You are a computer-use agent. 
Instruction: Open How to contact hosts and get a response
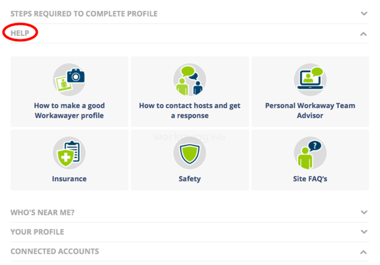pyautogui.click(x=190, y=110)
